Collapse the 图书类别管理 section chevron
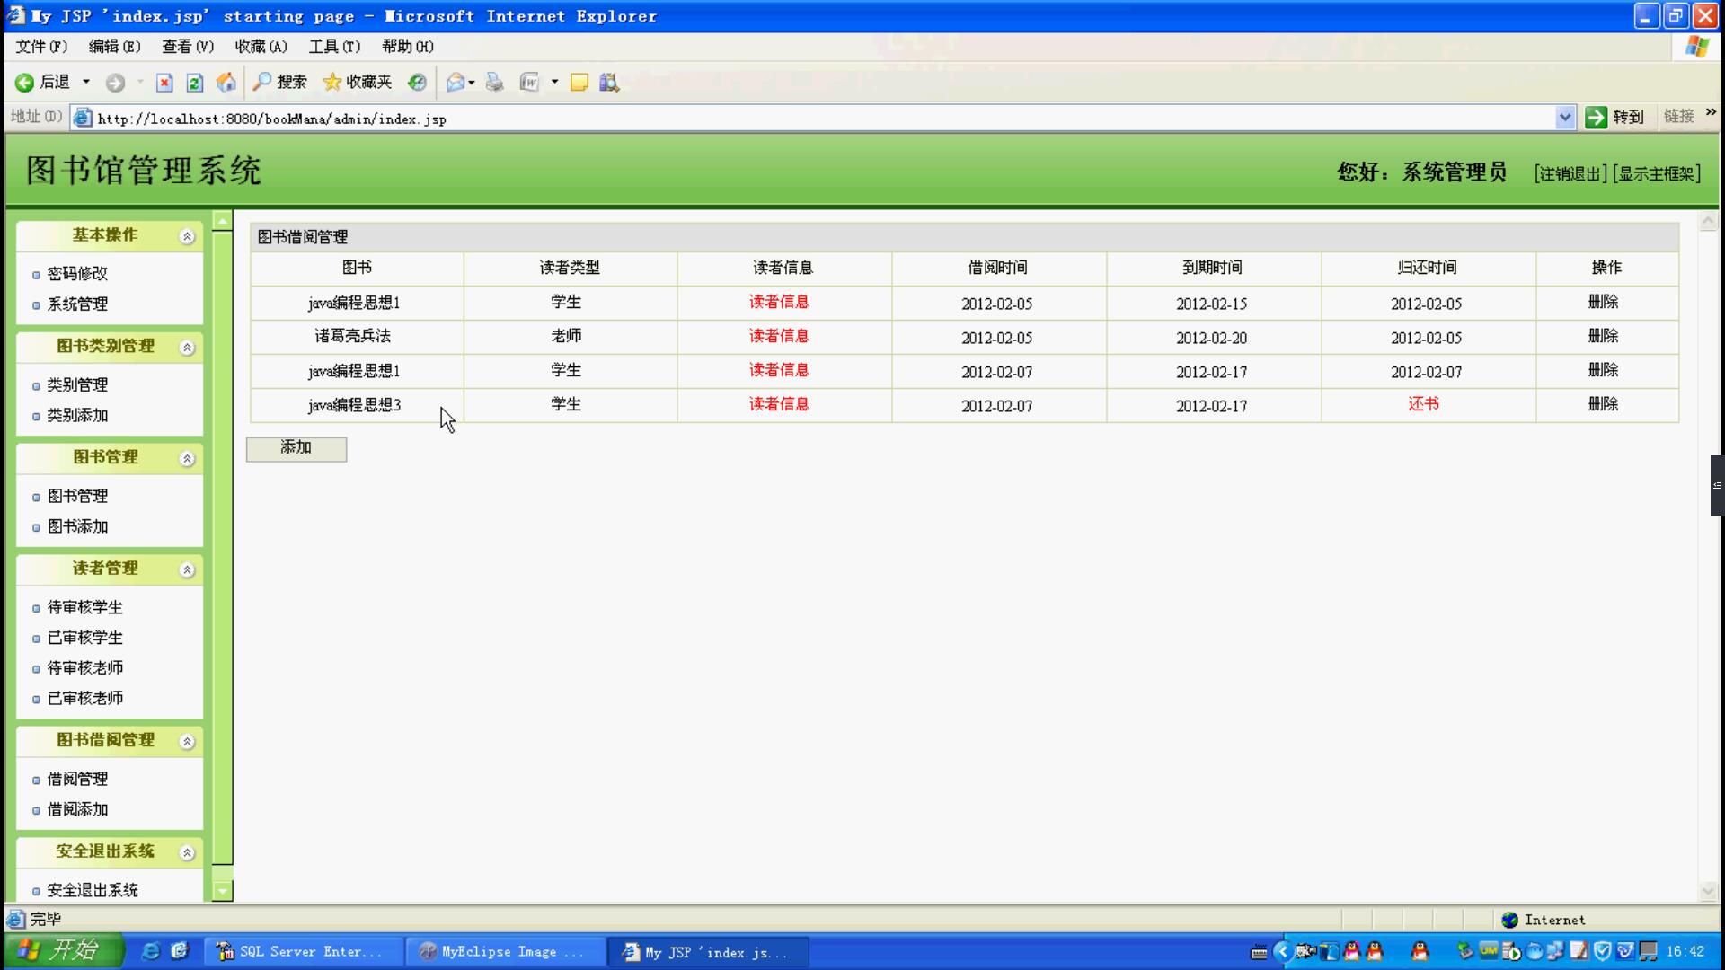Viewport: 1725px width, 970px height. click(187, 348)
